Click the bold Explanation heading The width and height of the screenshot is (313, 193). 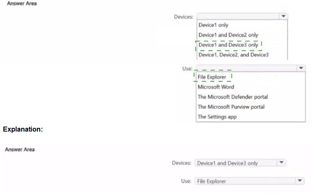[23, 129]
